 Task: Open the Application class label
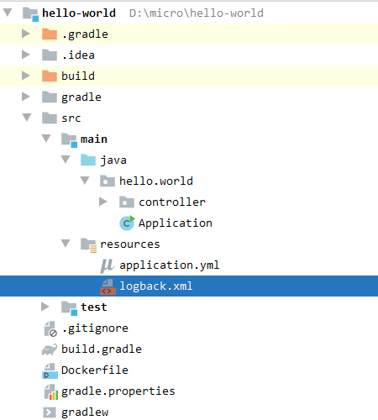(x=176, y=223)
